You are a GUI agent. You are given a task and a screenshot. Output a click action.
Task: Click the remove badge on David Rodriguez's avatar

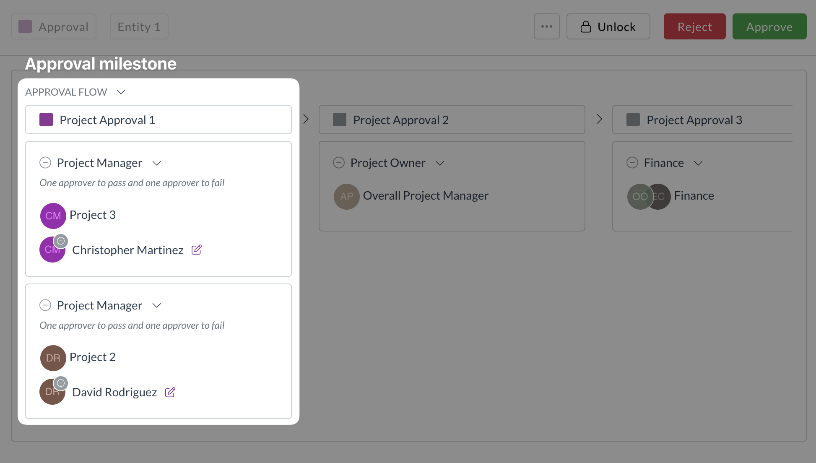tap(61, 383)
